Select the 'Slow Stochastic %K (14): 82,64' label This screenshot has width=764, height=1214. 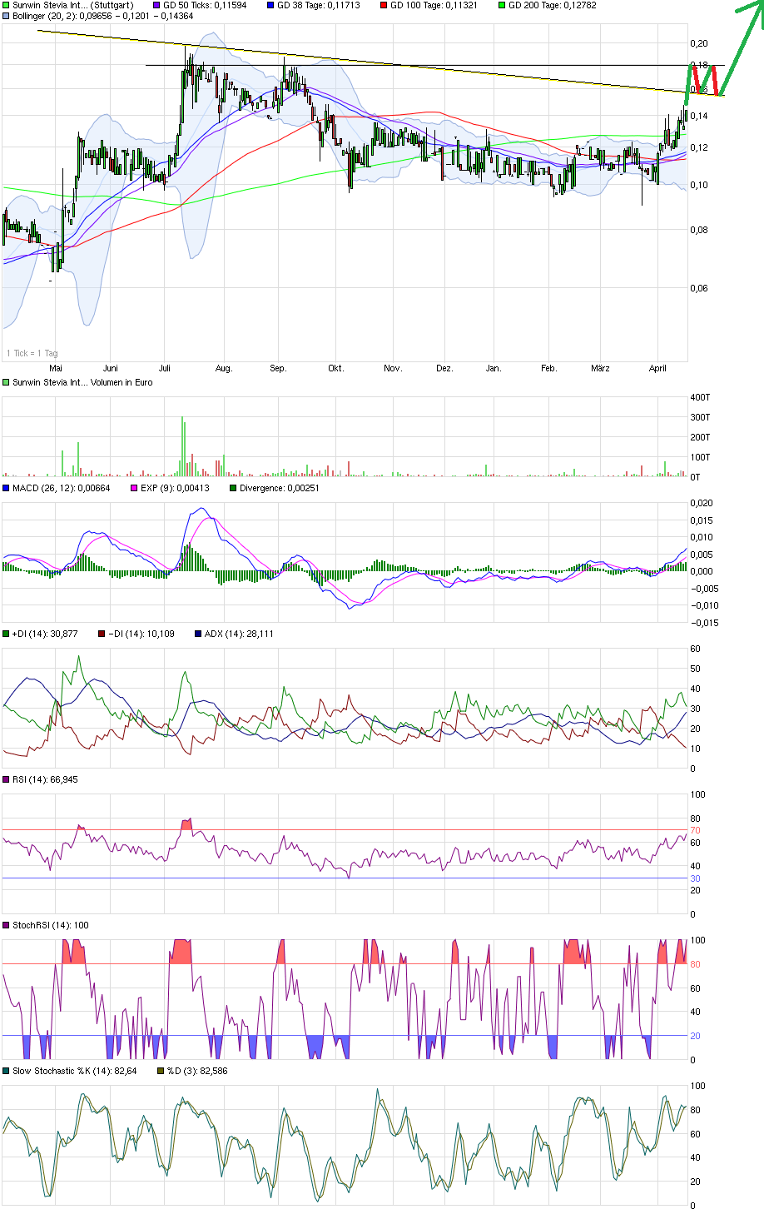tap(75, 1071)
